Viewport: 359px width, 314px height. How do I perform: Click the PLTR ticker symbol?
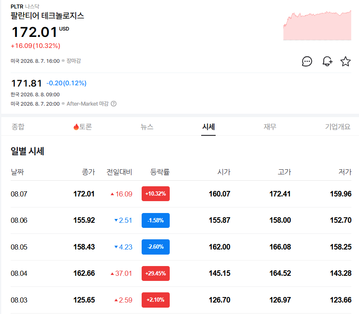(17, 6)
